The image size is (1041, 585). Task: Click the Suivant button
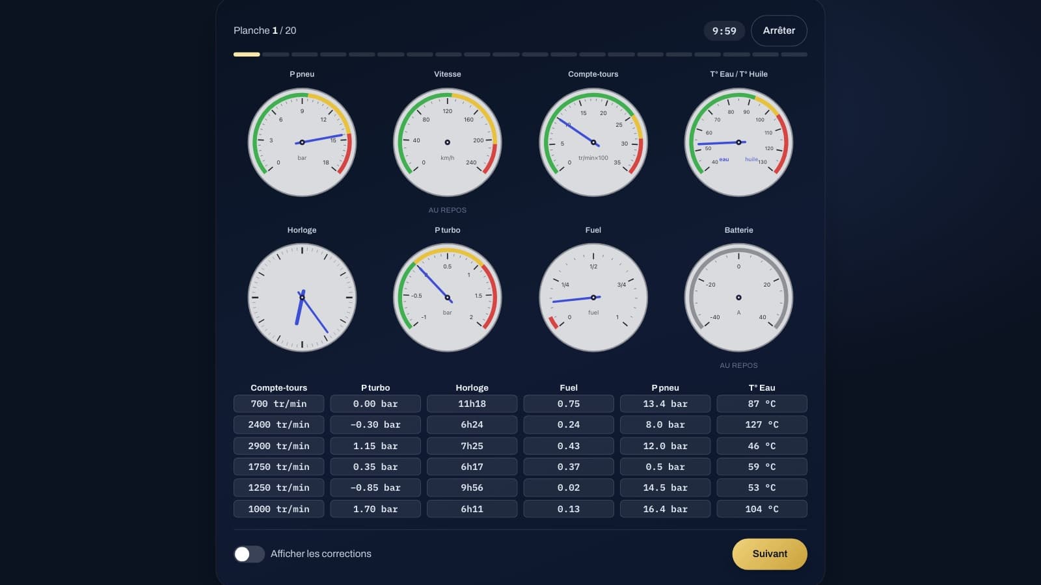pos(770,554)
